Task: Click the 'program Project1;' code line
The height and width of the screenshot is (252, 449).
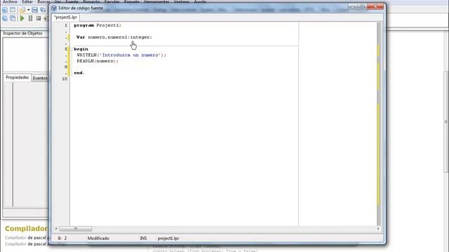Action: tap(98, 25)
